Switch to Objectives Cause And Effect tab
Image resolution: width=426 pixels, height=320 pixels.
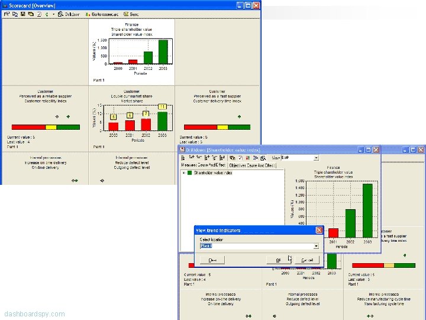click(x=252, y=165)
